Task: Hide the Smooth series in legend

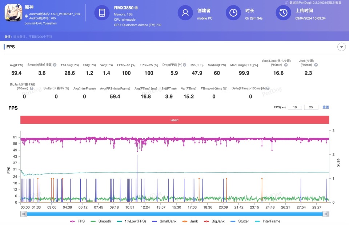Action: point(101,221)
